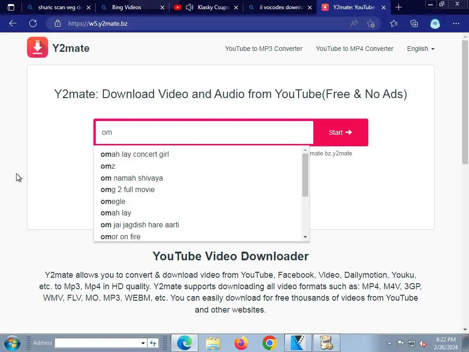The width and height of the screenshot is (469, 352).
Task: Click the taskbar Address go button
Action: (x=153, y=343)
